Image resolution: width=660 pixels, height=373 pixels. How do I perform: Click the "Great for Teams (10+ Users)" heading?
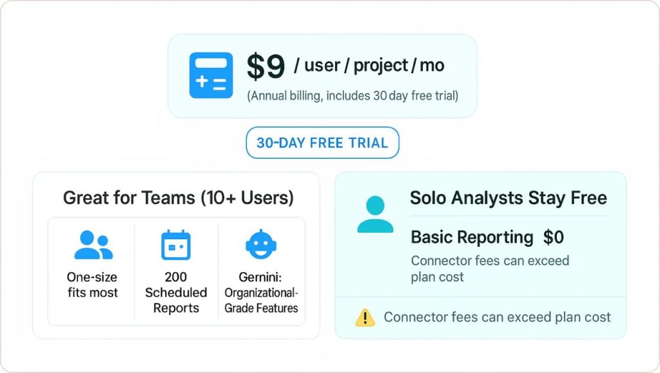[178, 197]
